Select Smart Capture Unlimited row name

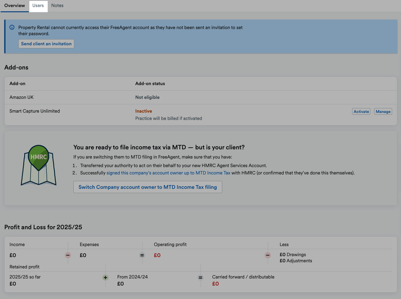[35, 111]
